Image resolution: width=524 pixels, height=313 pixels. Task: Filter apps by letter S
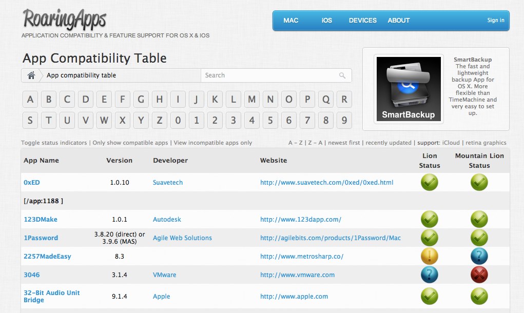point(30,120)
